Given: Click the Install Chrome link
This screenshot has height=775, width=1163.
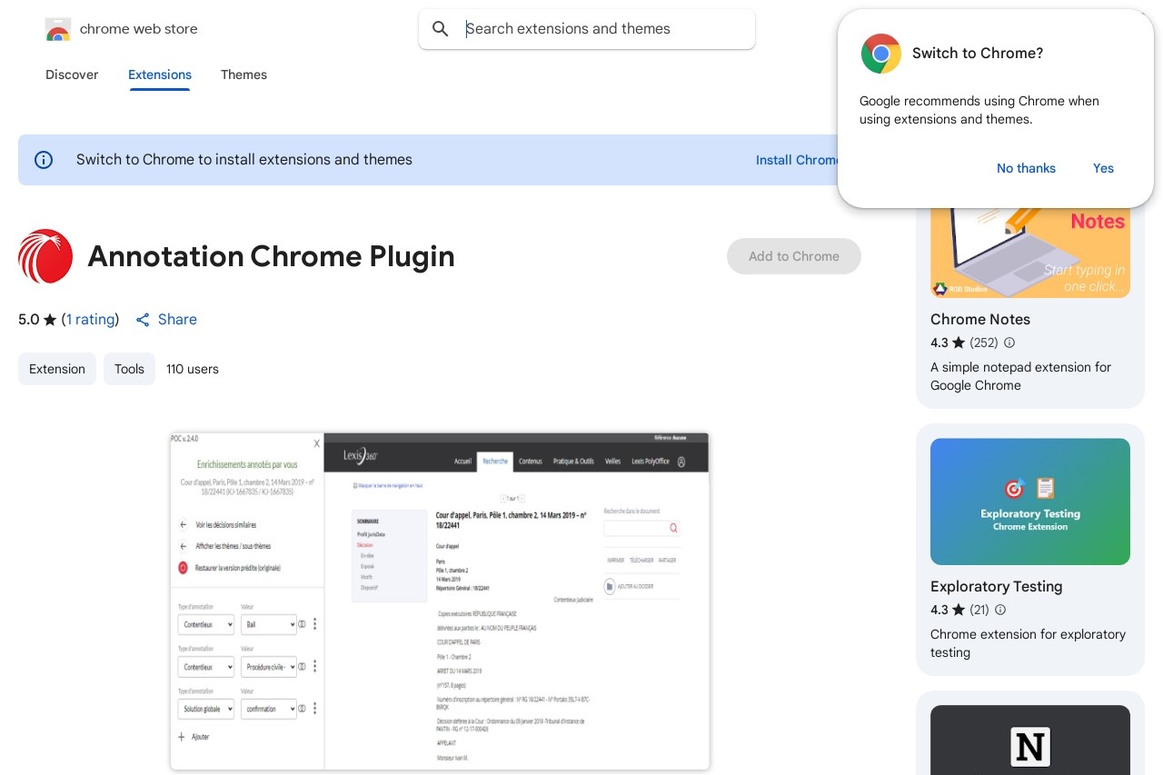Looking at the screenshot, I should tap(798, 160).
